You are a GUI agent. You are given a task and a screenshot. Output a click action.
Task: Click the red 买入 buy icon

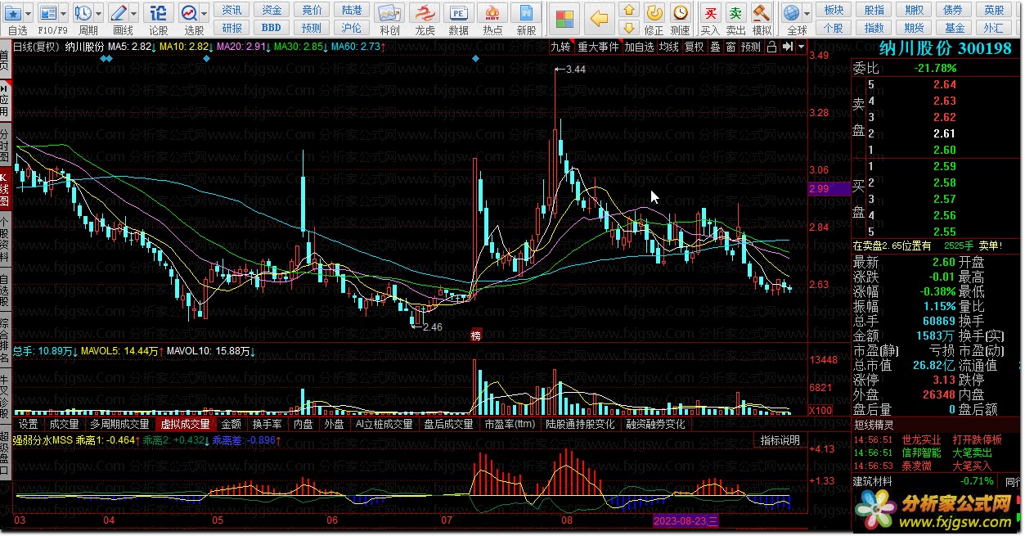pyautogui.click(x=711, y=12)
